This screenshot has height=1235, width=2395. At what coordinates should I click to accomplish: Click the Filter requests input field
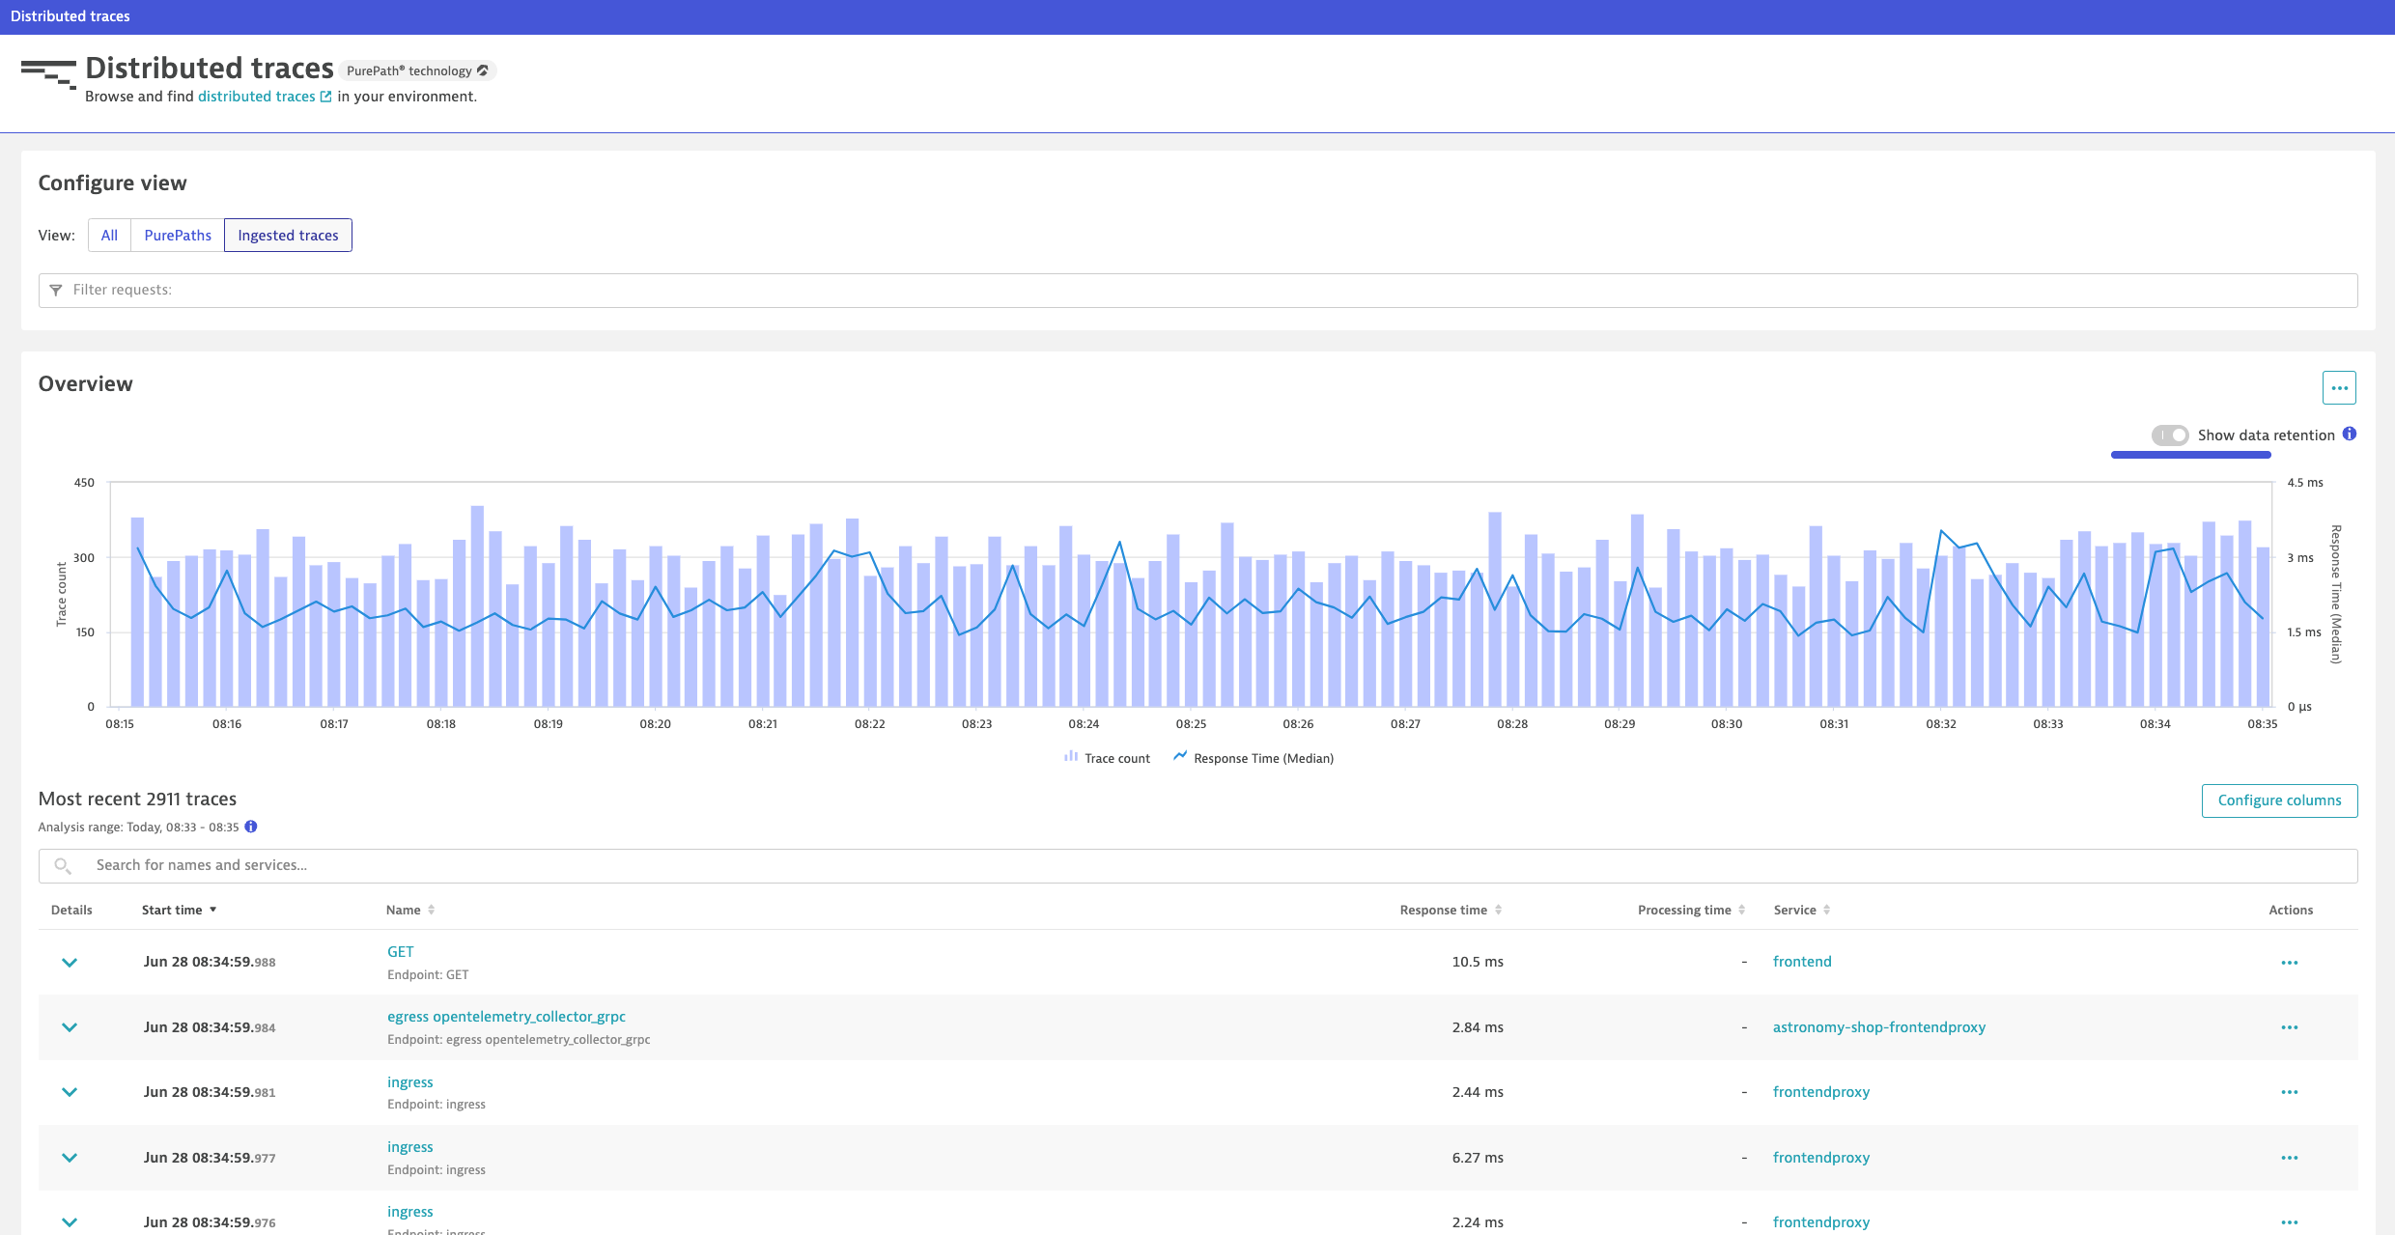tap(1197, 291)
